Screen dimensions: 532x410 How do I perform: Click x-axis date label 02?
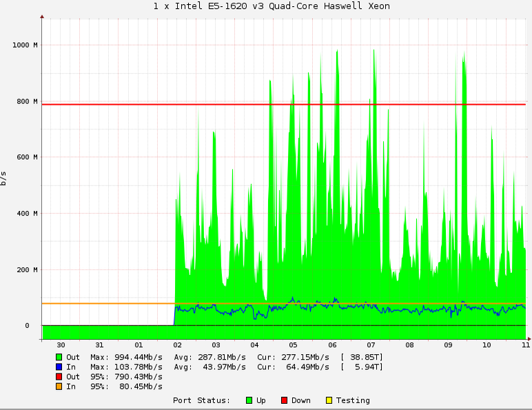pos(177,345)
